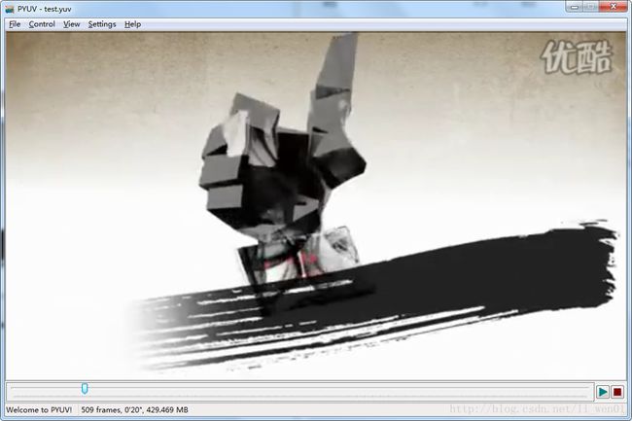Image resolution: width=632 pixels, height=421 pixels.
Task: Click the '509 frames, 0'20", 429.469 MB' status text
Action: click(x=134, y=409)
